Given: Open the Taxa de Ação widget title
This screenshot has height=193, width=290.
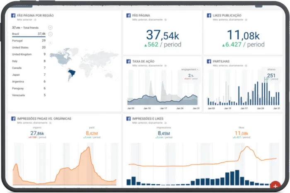Looking at the screenshot, I should pos(143,61).
